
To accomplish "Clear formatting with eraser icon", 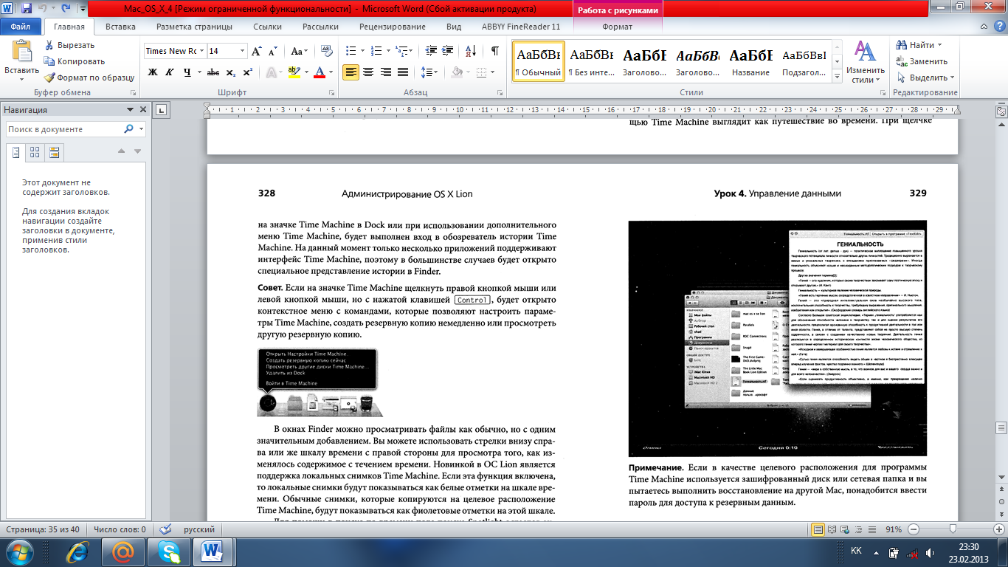I will [x=328, y=51].
